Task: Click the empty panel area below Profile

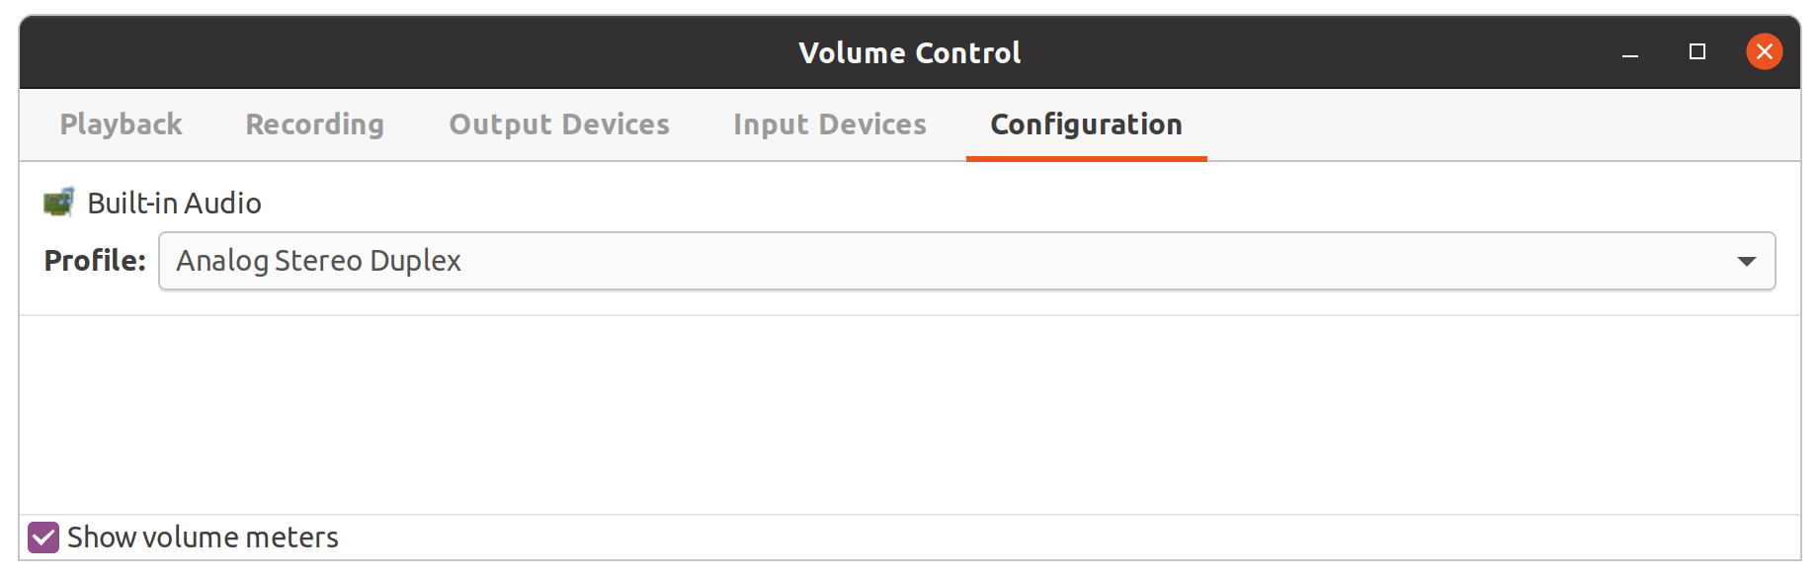Action: coord(909,415)
